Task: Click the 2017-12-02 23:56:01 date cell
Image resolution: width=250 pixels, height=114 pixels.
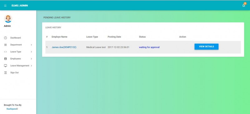Action: (x=118, y=47)
